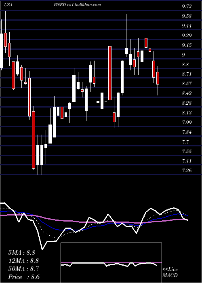Click the 7.41 price axis label
Screen dimensions: 202x283
coord(187,161)
